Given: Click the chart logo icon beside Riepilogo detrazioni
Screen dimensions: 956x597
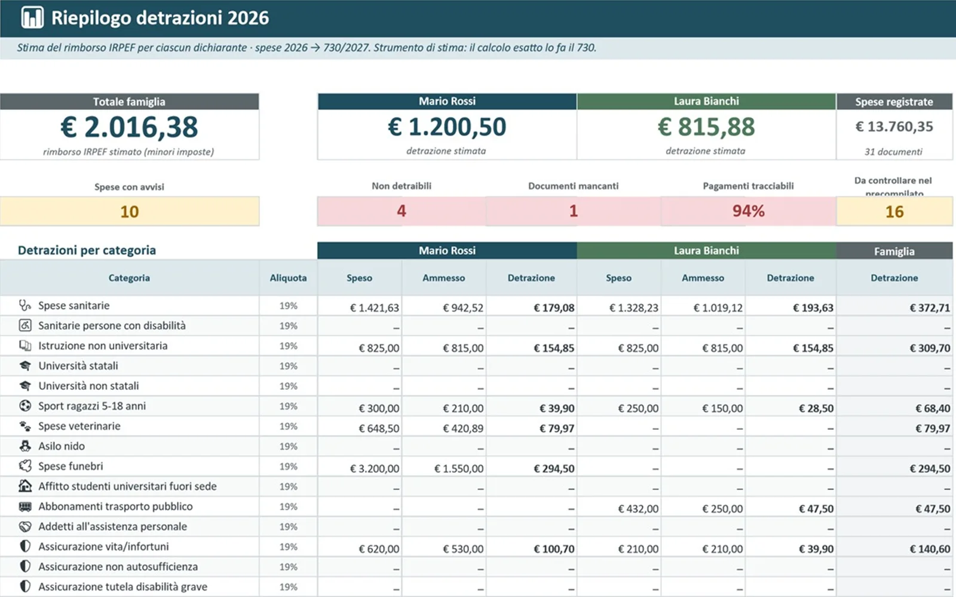Looking at the screenshot, I should (32, 18).
